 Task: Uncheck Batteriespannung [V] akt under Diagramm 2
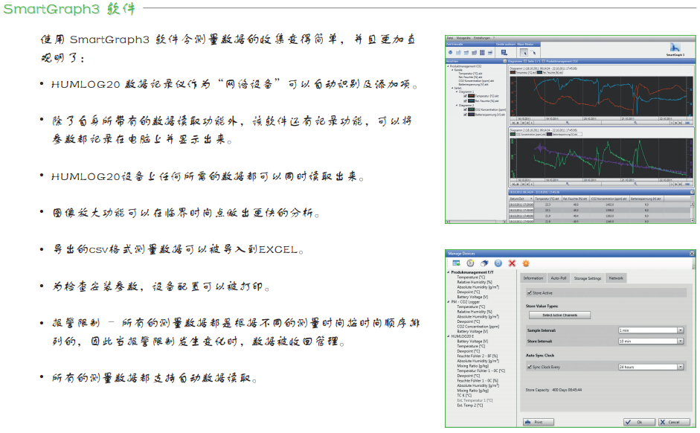tap(465, 115)
